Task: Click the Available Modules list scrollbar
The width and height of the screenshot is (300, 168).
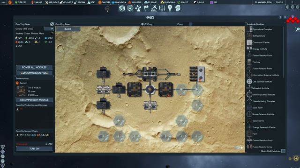Action: point(284,52)
